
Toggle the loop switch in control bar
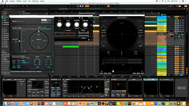108,6
